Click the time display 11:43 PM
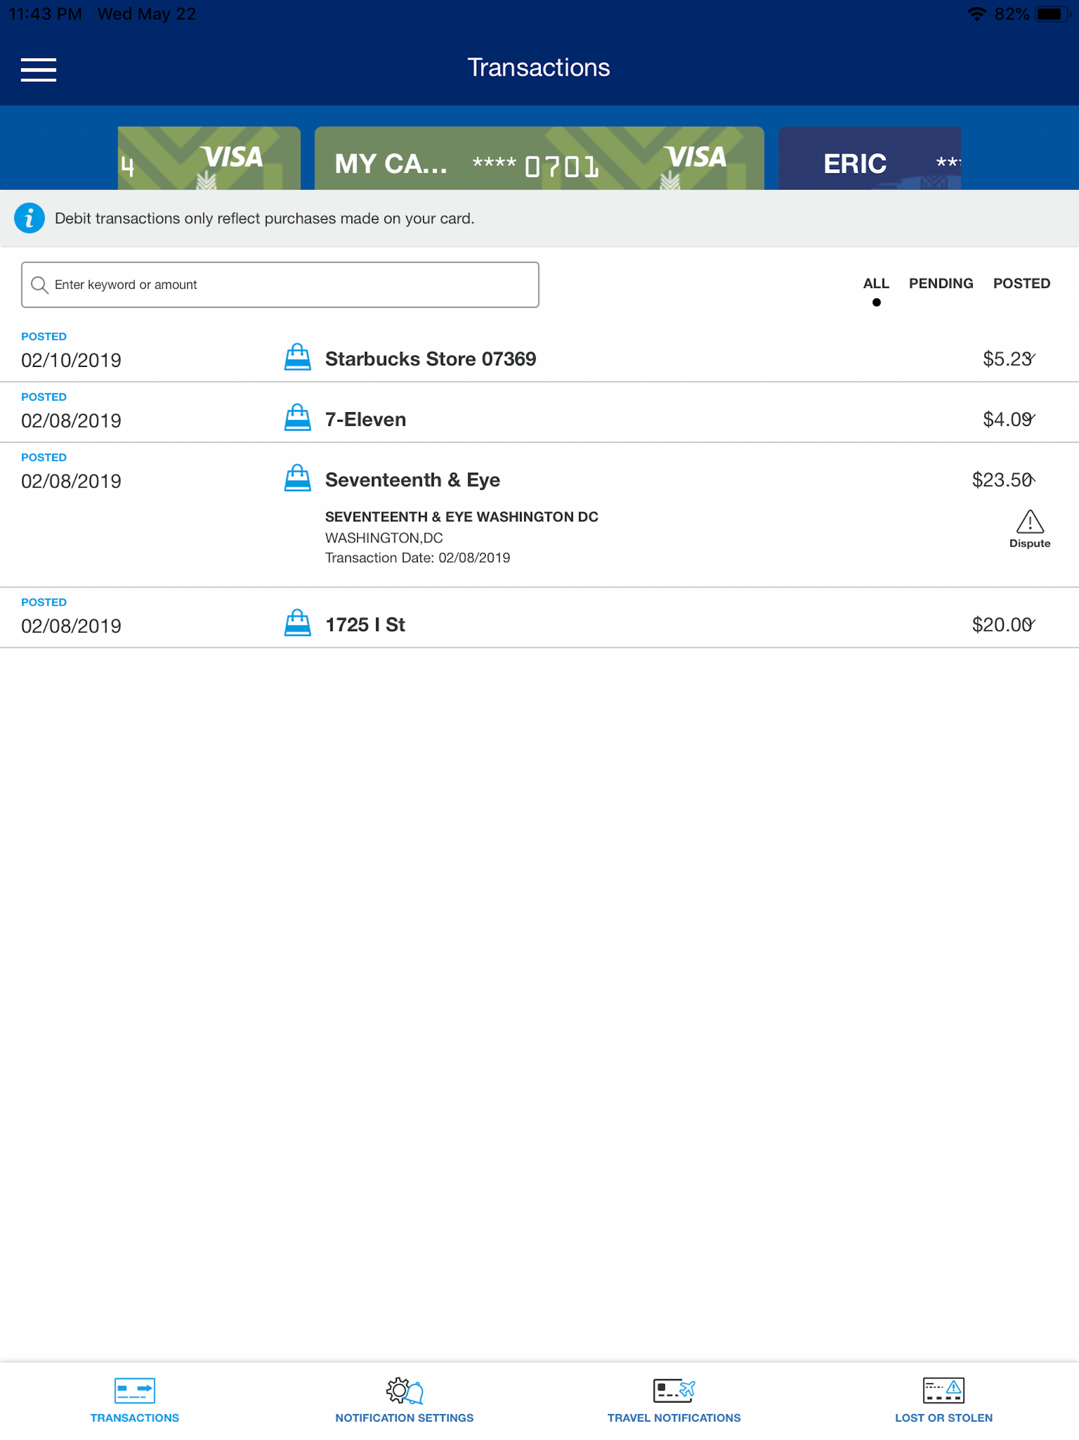The image size is (1079, 1440). tap(45, 14)
